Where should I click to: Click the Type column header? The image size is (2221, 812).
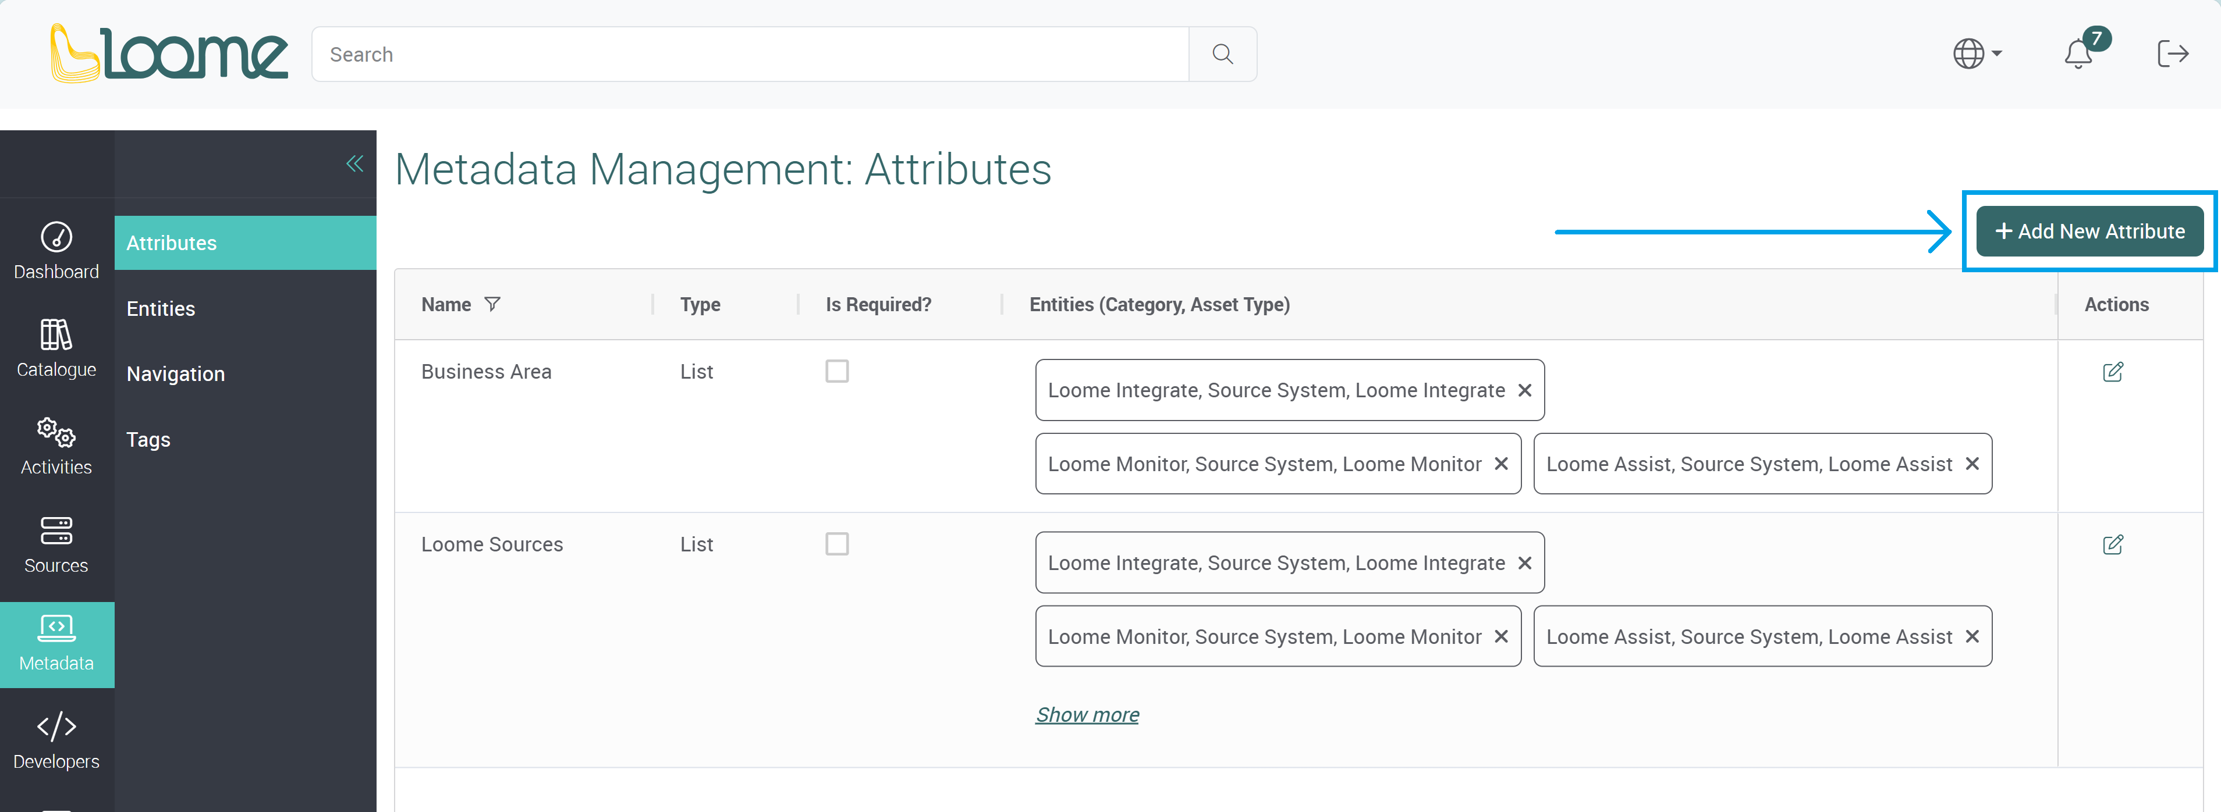point(699,304)
